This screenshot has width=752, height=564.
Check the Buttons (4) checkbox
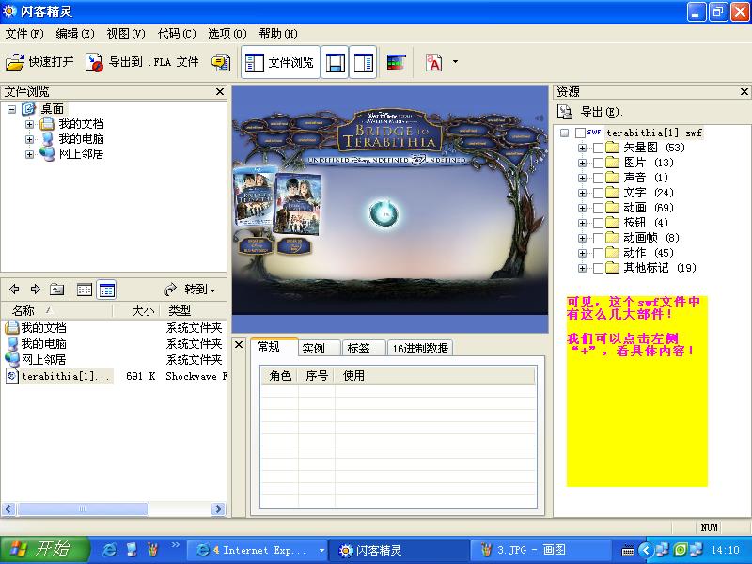pyautogui.click(x=598, y=223)
